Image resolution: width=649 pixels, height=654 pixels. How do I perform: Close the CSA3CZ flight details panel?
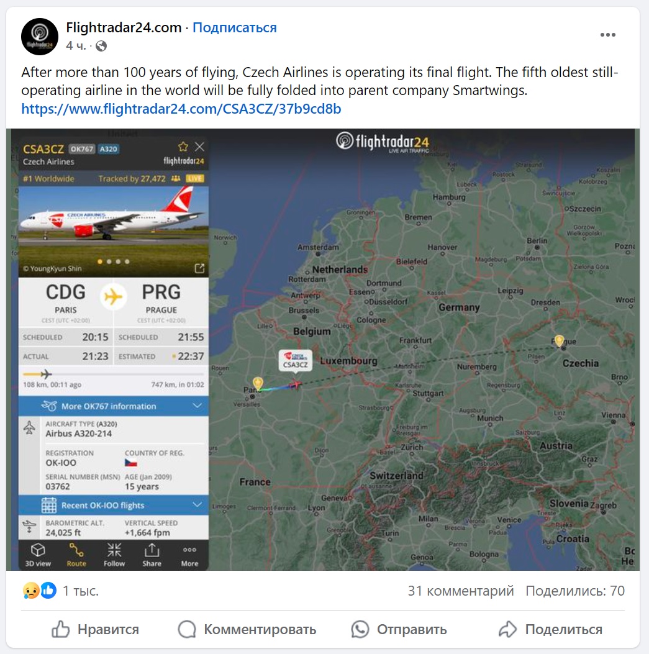(x=200, y=147)
